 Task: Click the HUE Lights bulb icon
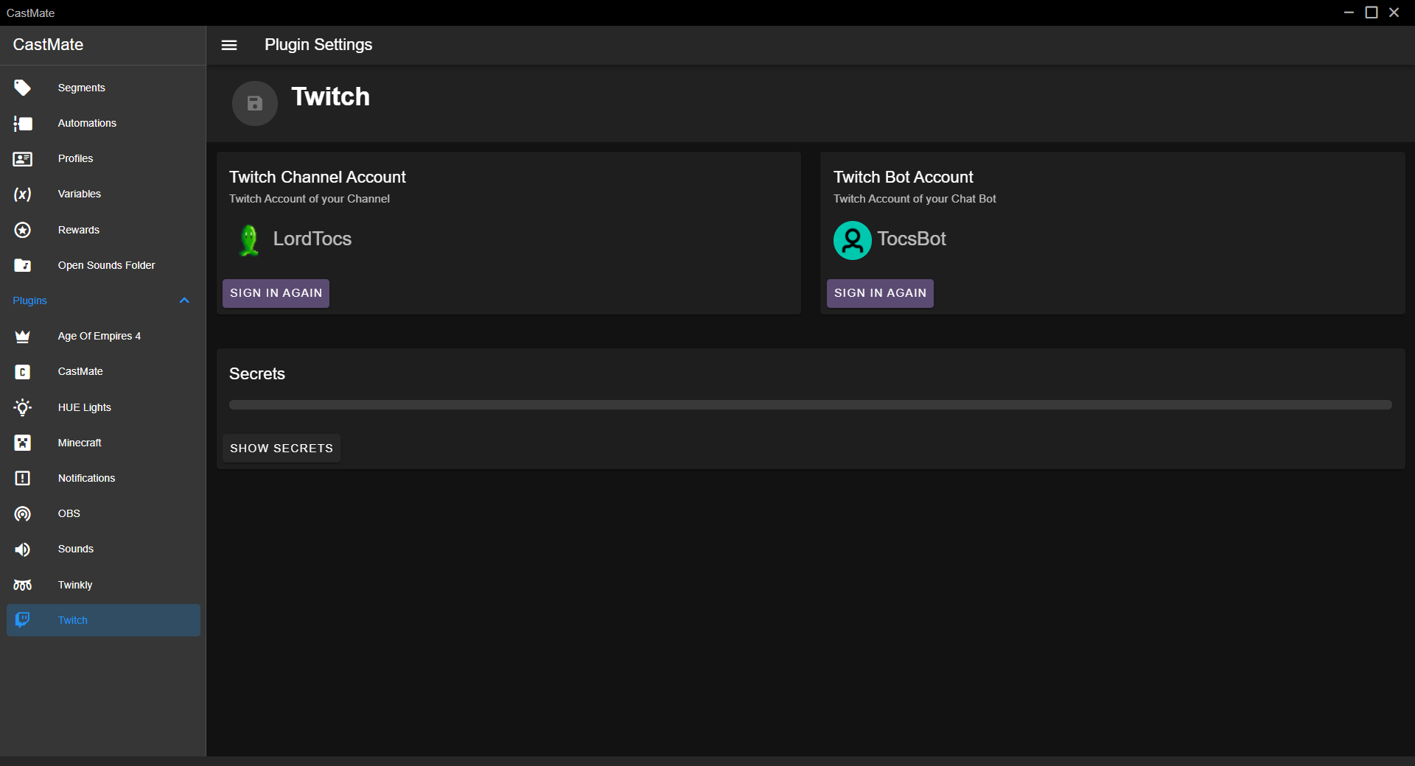click(23, 407)
